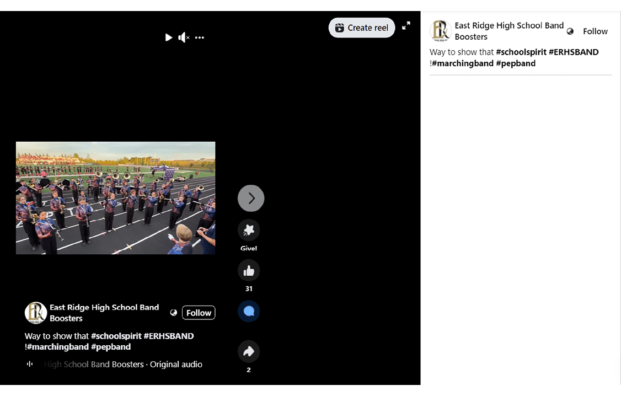
Task: Click the Create reel button
Action: (362, 28)
